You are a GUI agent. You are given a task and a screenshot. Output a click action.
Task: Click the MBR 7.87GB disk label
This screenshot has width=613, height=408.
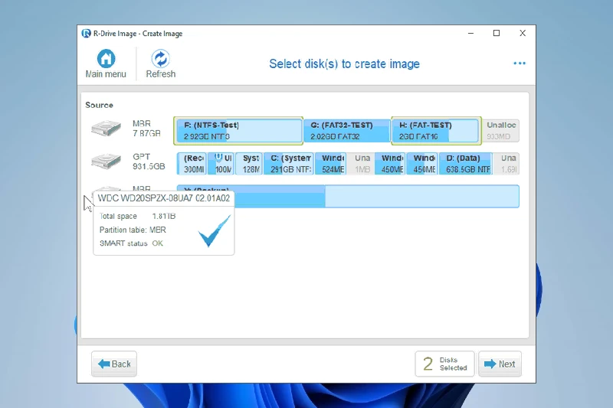pyautogui.click(x=146, y=129)
